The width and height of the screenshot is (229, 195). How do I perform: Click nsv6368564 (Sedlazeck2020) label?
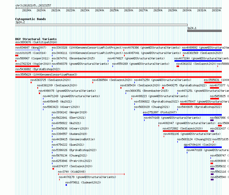(112, 80)
